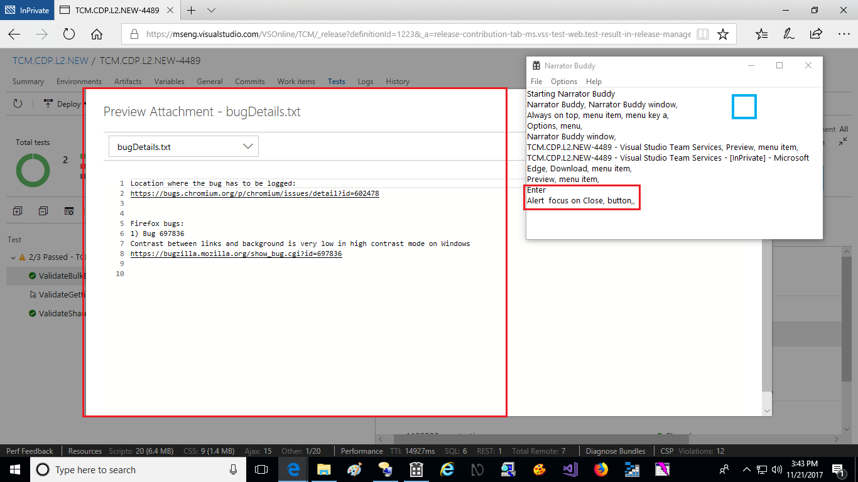Viewport: 858px width, 482px height.
Task: Expand all items in the test results pane
Action: [x=18, y=211]
